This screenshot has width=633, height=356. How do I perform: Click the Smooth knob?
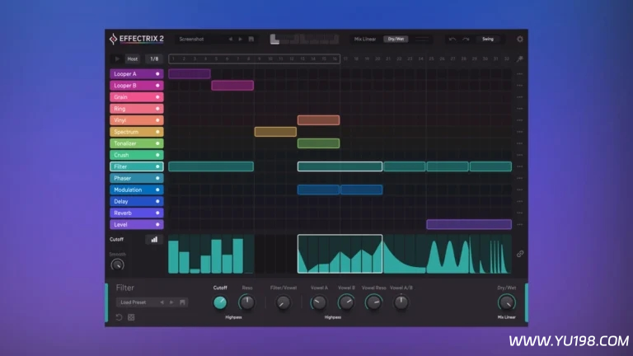118,265
